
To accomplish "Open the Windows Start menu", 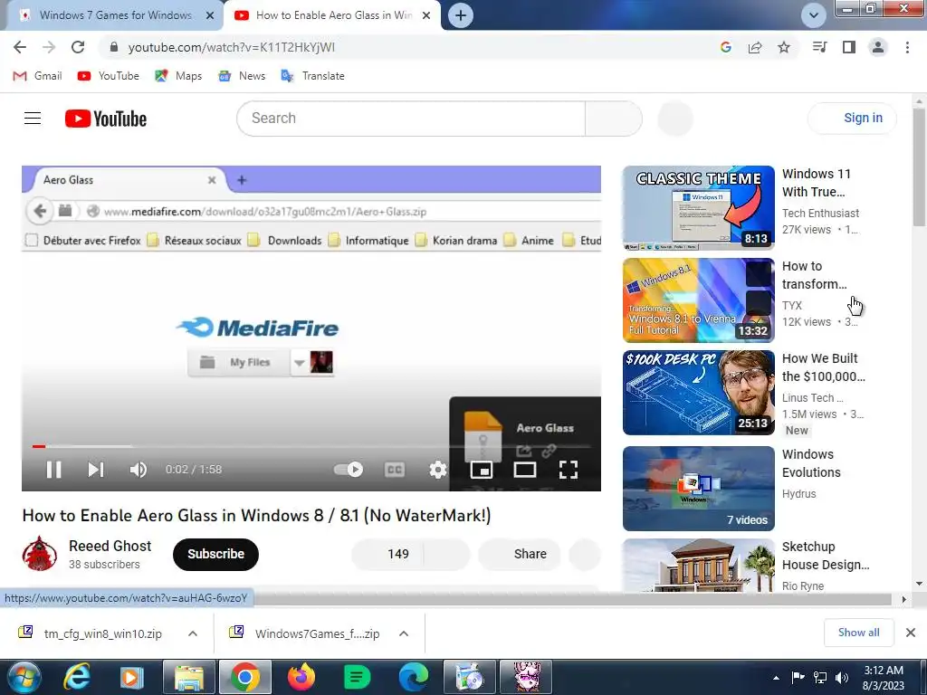I will click(24, 677).
